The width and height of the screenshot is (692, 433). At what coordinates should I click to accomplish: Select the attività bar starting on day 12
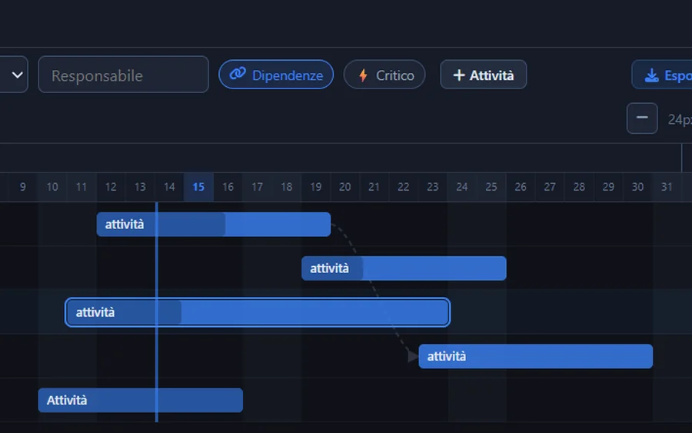(214, 225)
